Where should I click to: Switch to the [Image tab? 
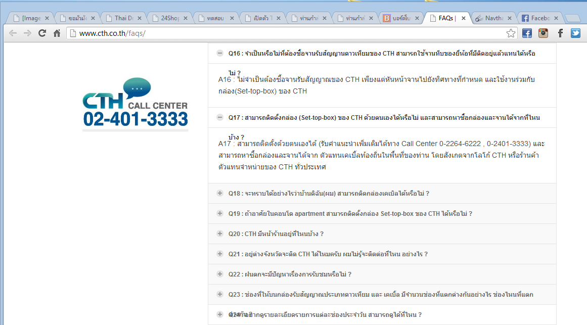(x=31, y=18)
